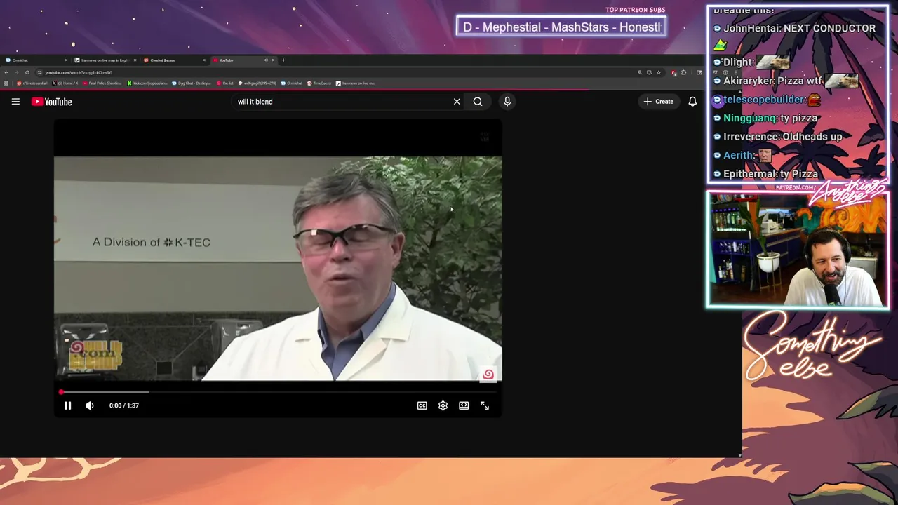Bookmark this page with the star
The width and height of the screenshot is (898, 505).
(659, 72)
